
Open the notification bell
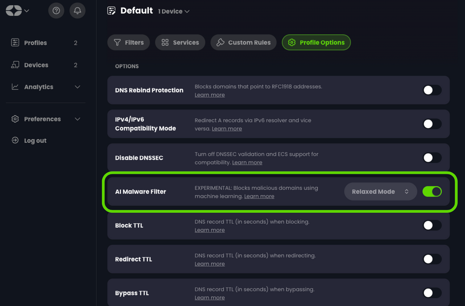point(78,10)
